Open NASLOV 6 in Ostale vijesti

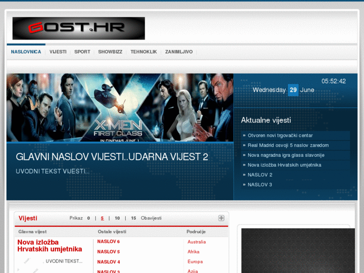[109, 241]
